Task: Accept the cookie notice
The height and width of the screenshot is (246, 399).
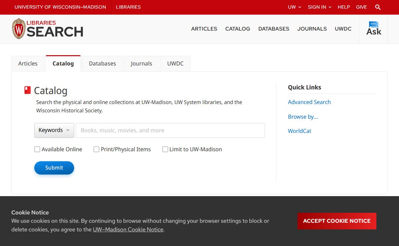Action: coord(336,221)
